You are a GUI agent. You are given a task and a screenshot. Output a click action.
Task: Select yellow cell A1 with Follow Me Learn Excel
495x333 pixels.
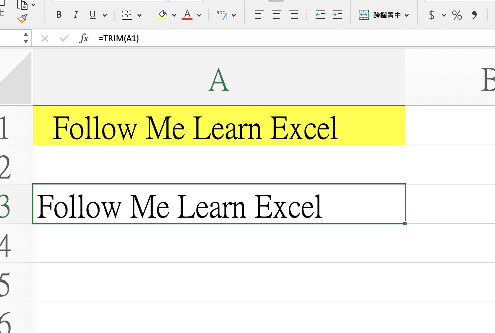219,125
